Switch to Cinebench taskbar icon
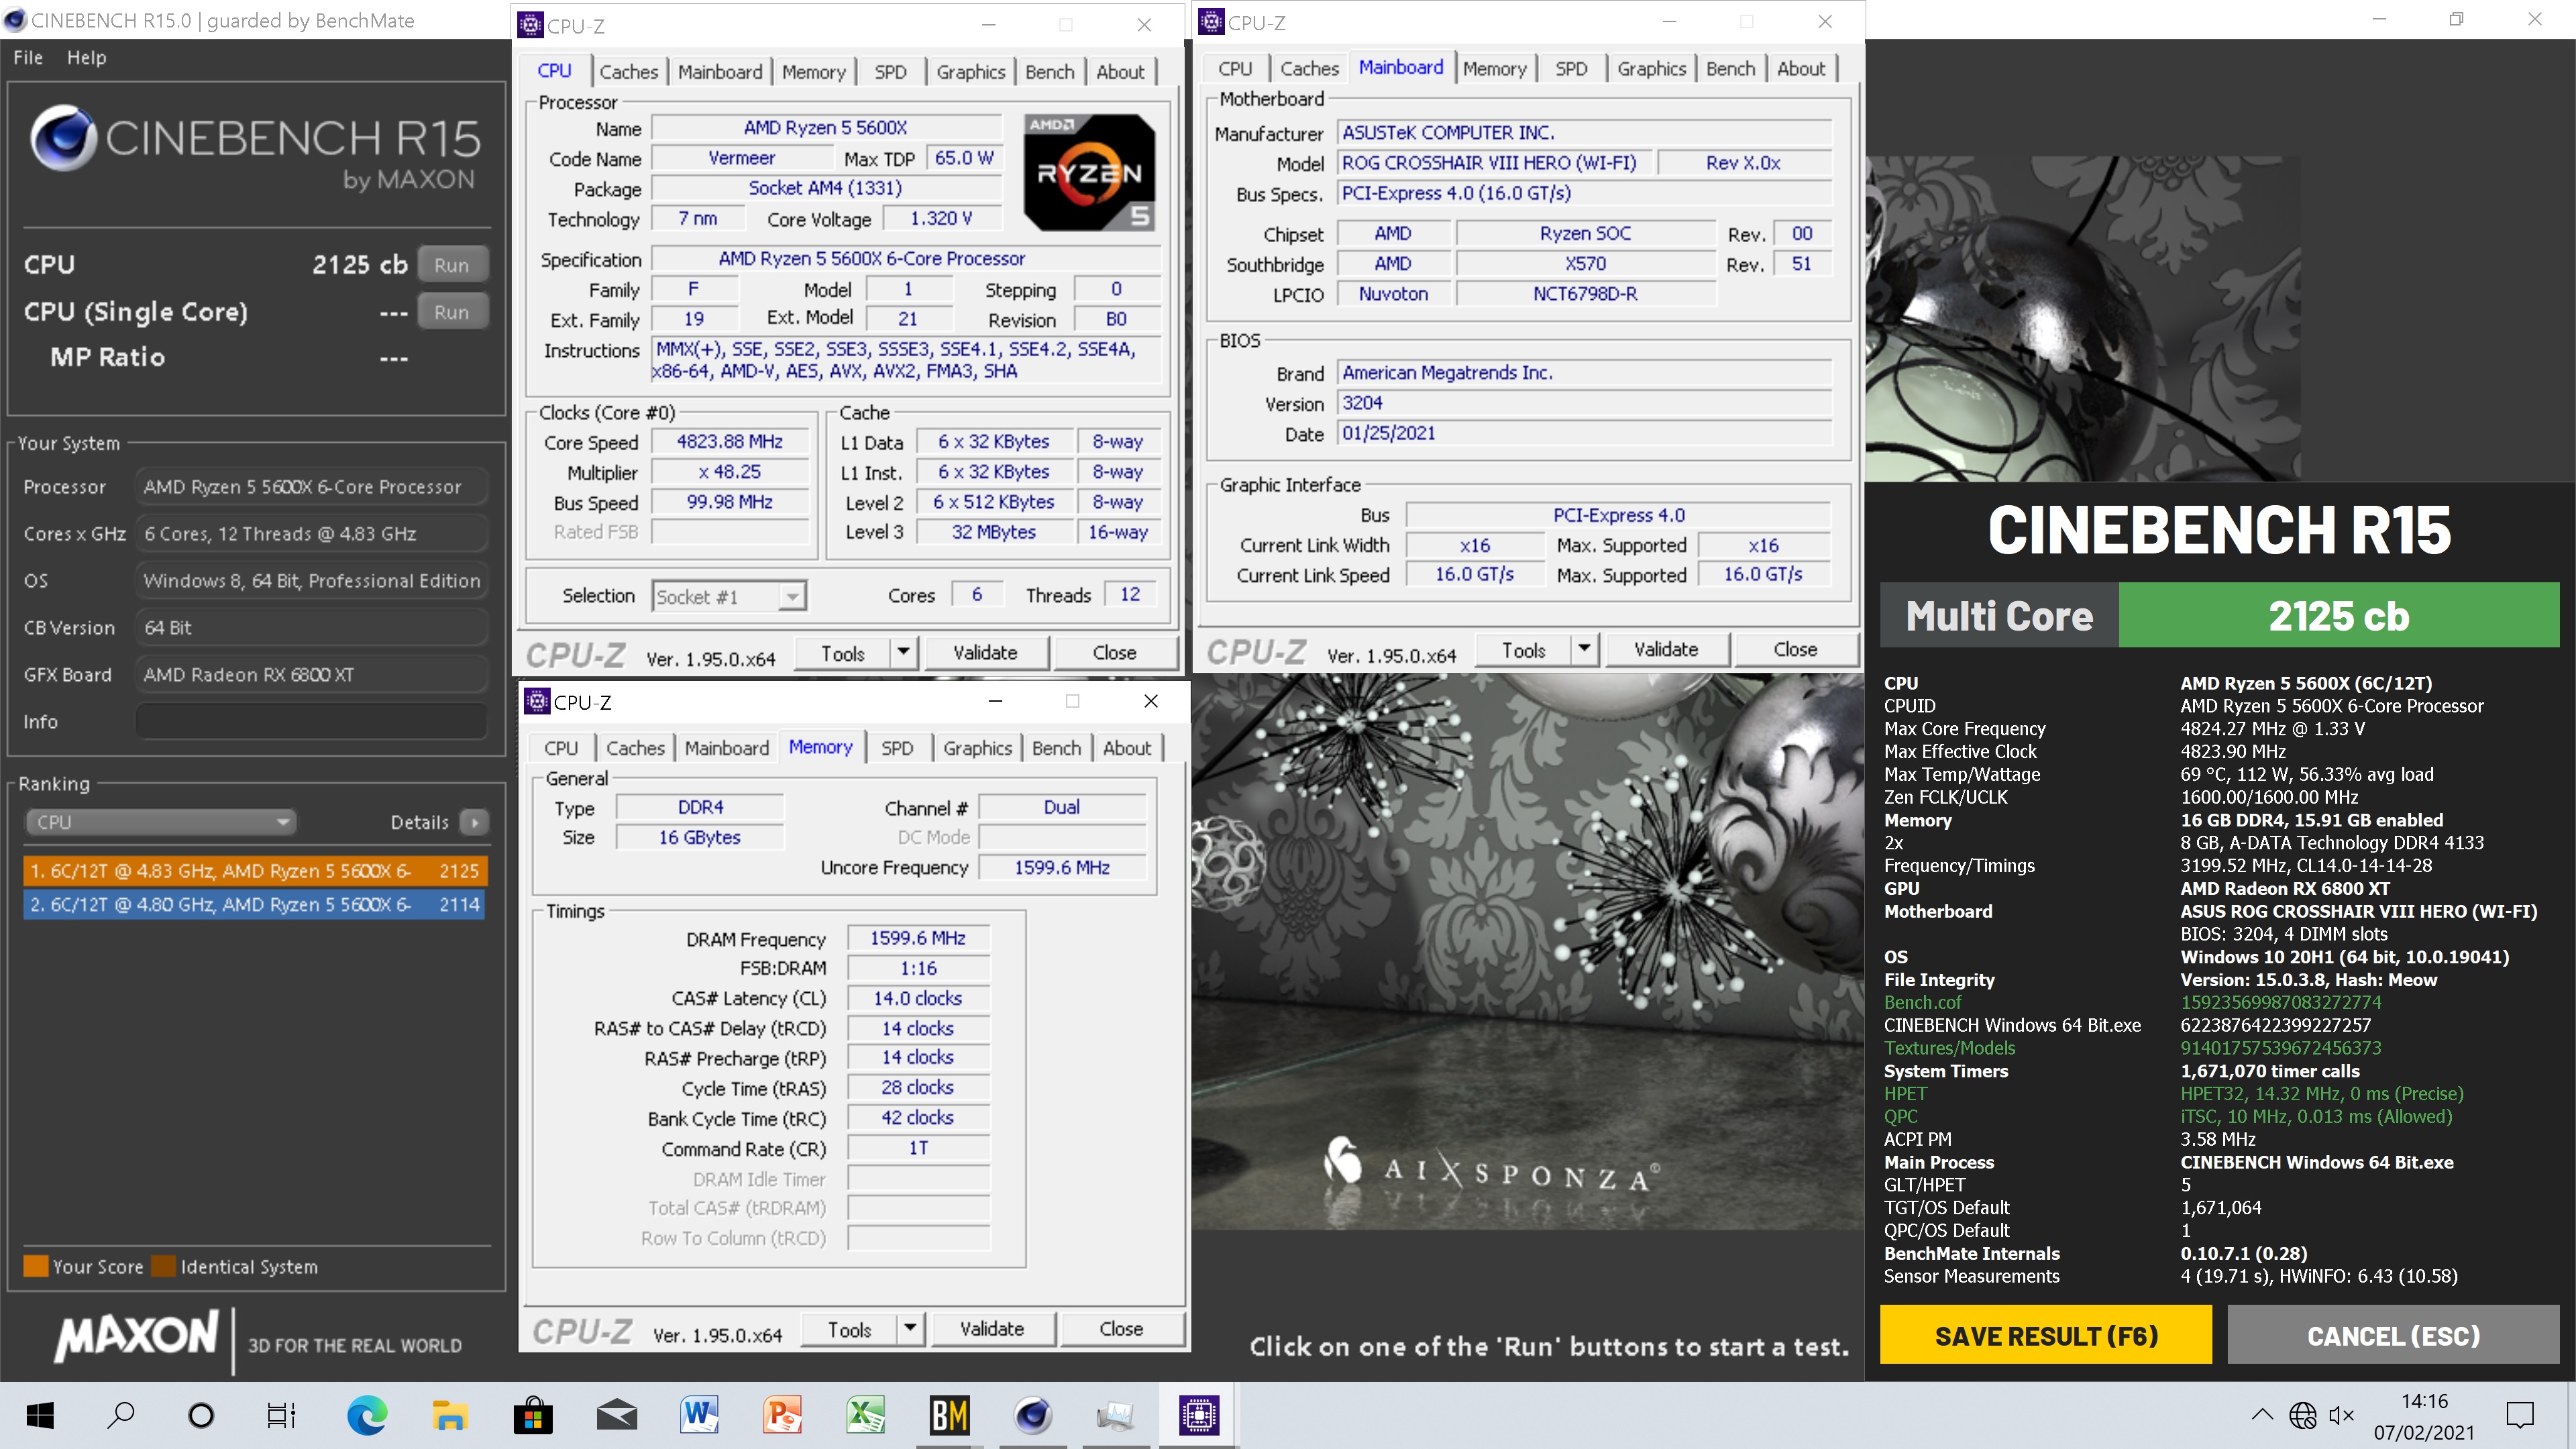Screen dimensions: 2576x1449 [x=1032, y=1415]
